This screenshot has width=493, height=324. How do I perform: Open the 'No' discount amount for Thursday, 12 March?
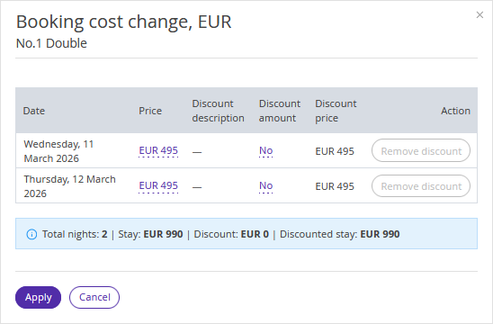click(x=265, y=186)
